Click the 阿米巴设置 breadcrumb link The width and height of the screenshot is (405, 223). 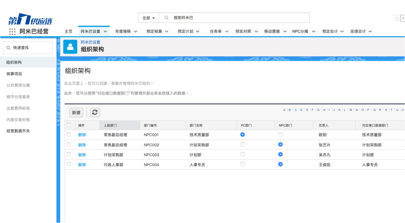tap(90, 42)
